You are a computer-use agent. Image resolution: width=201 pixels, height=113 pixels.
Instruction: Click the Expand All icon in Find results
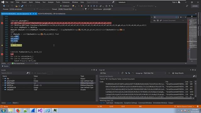(126, 73)
